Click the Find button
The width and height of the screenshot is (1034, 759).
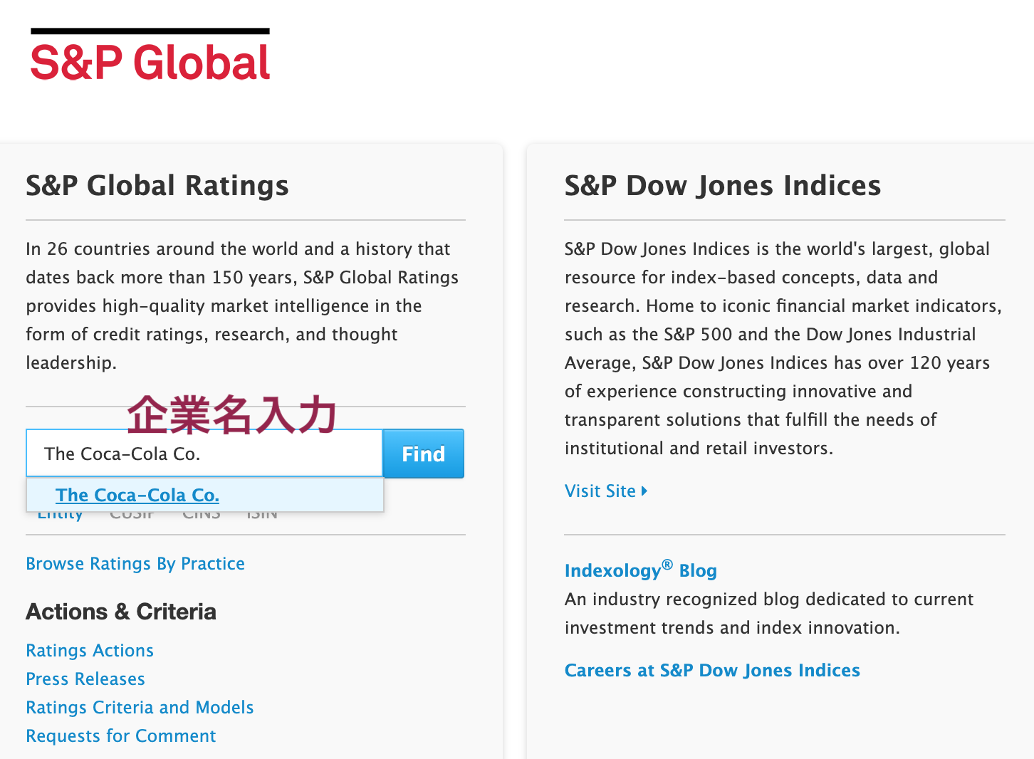[424, 454]
